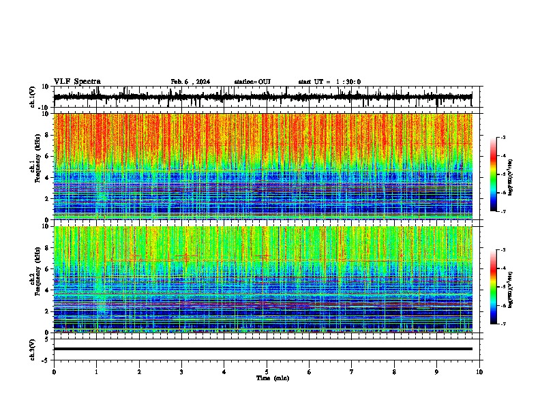Click the ch.1(V) waveform axis label
Screen dimensions: 540x417
point(33,97)
